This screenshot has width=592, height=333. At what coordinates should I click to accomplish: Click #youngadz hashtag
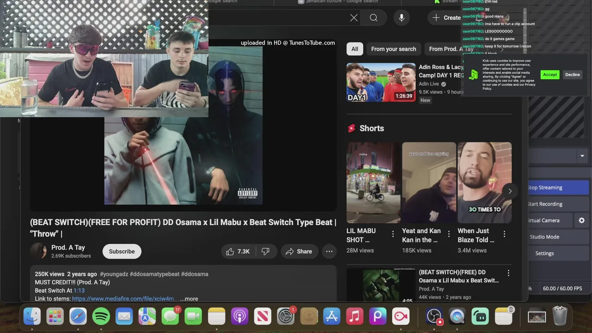[x=114, y=274]
